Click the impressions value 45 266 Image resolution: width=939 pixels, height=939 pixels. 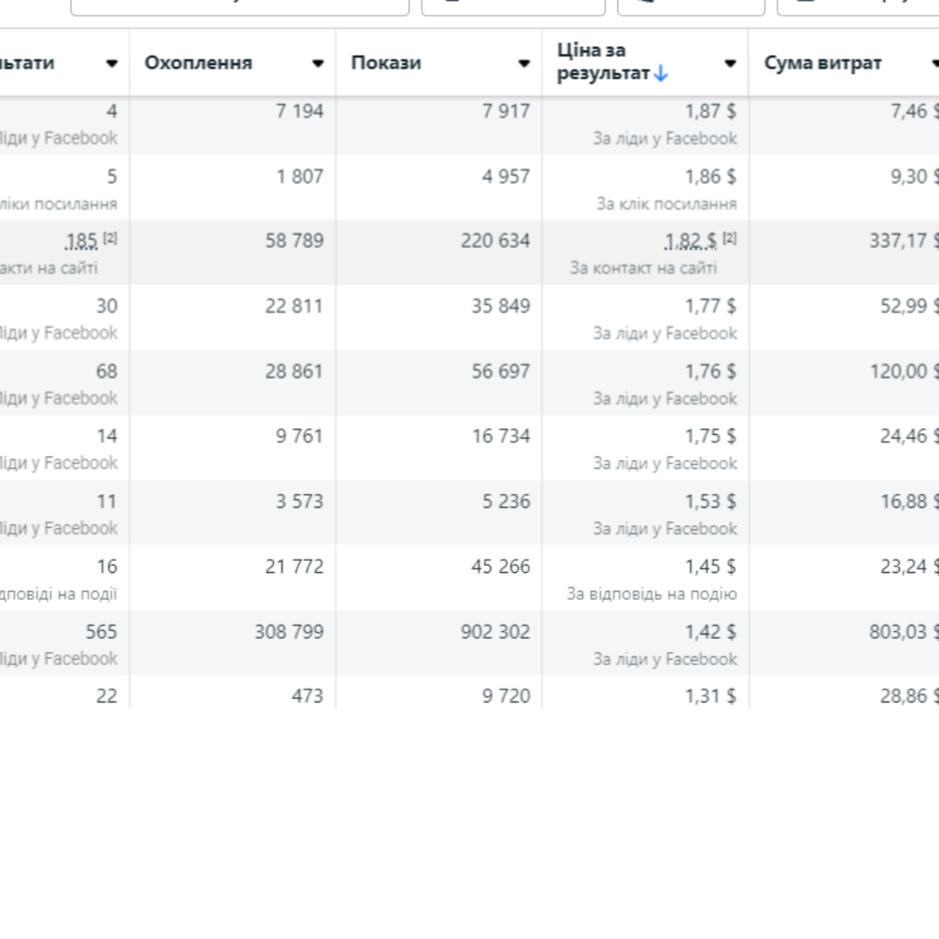click(501, 567)
